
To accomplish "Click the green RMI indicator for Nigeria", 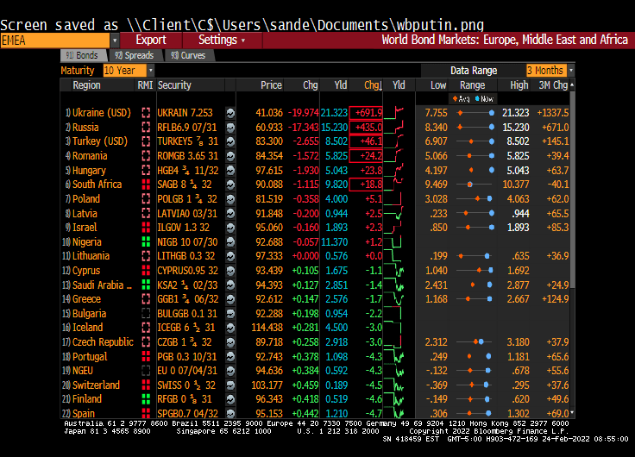I will [x=146, y=242].
